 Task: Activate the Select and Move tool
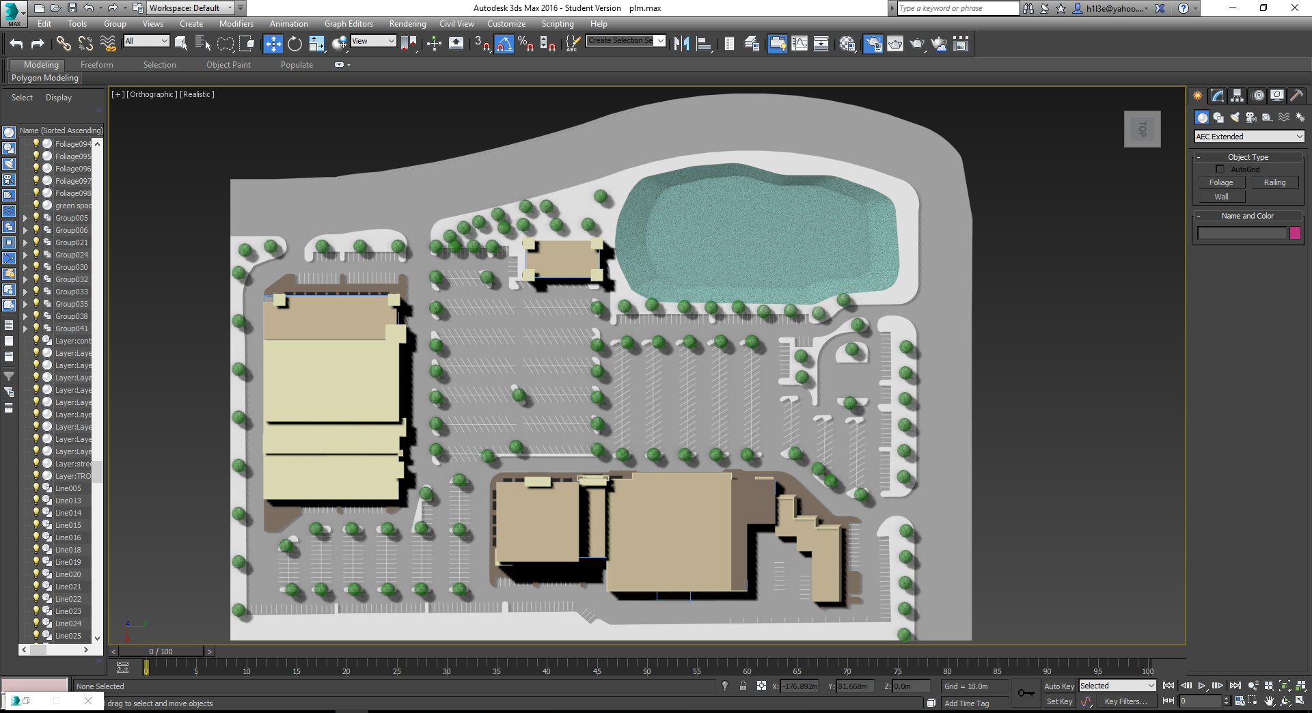tap(273, 44)
